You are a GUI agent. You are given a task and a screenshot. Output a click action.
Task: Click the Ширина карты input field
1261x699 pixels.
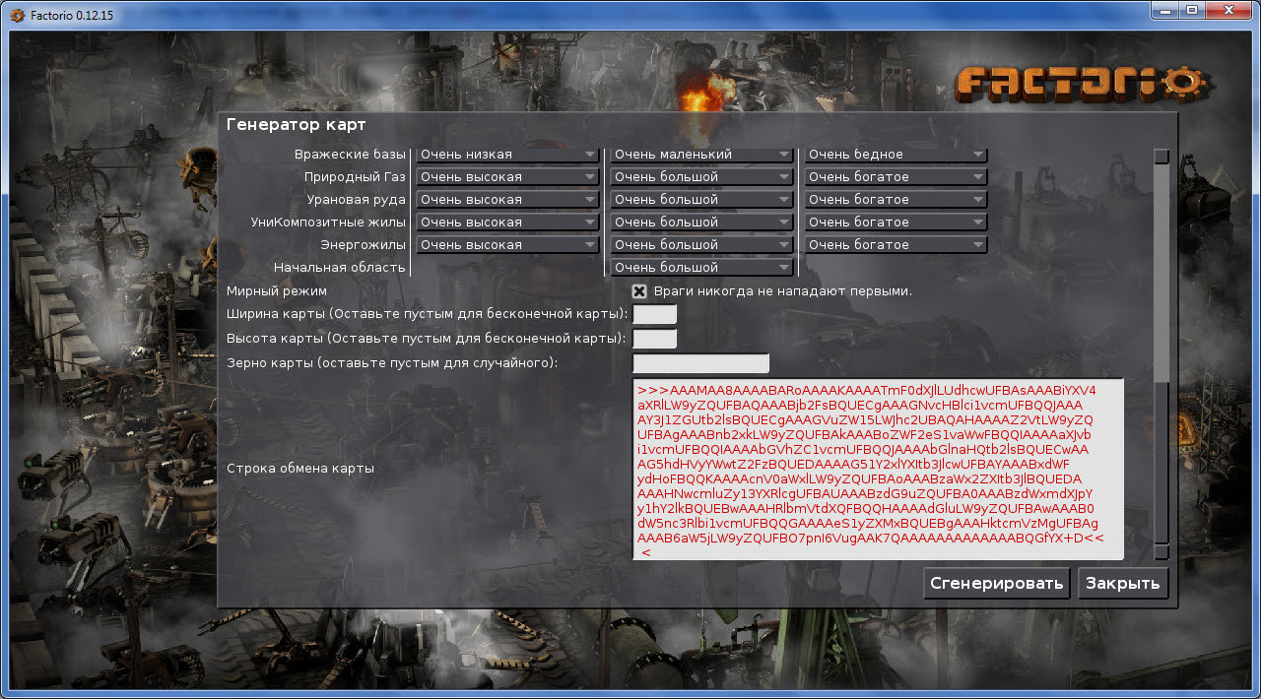654,314
